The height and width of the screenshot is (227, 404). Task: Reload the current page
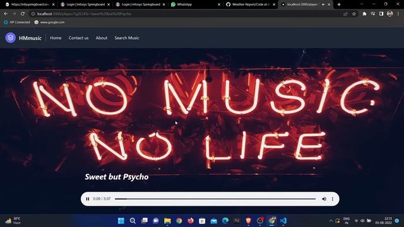point(23,14)
